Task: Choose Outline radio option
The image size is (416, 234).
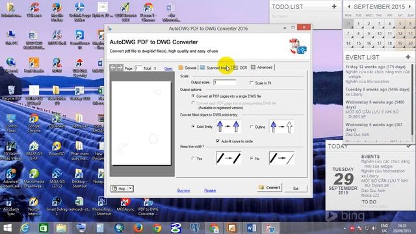Action: (252, 127)
